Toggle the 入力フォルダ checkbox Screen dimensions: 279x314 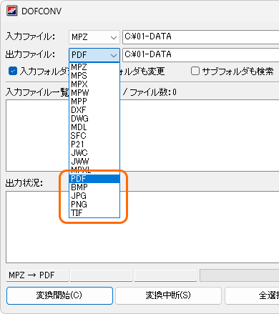(x=13, y=71)
